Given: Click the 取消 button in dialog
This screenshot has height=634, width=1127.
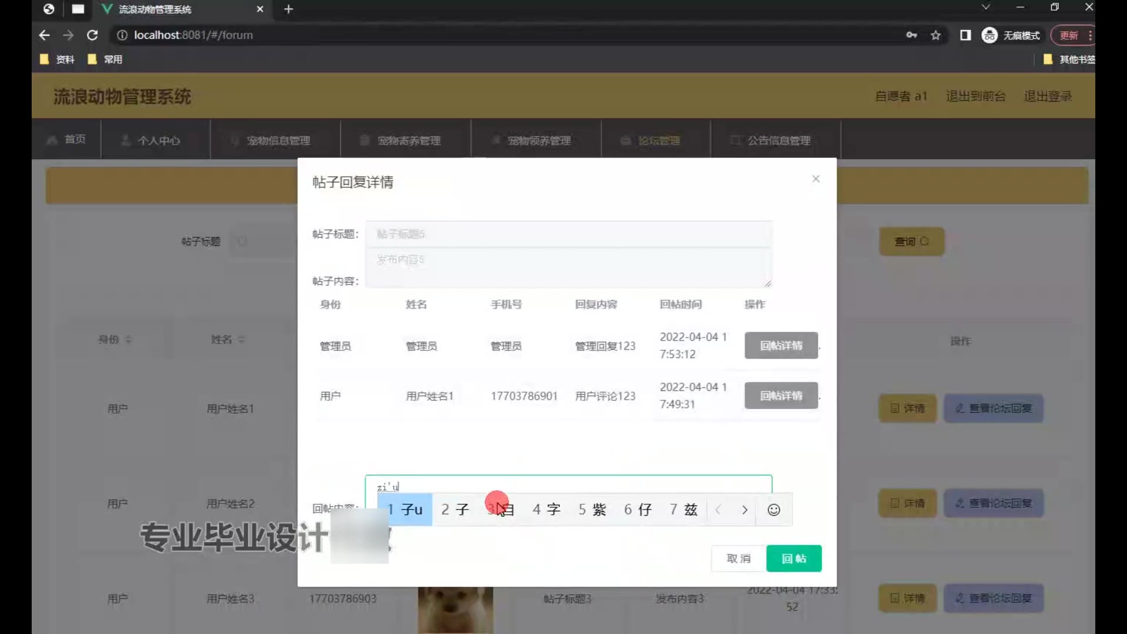Looking at the screenshot, I should coord(738,558).
